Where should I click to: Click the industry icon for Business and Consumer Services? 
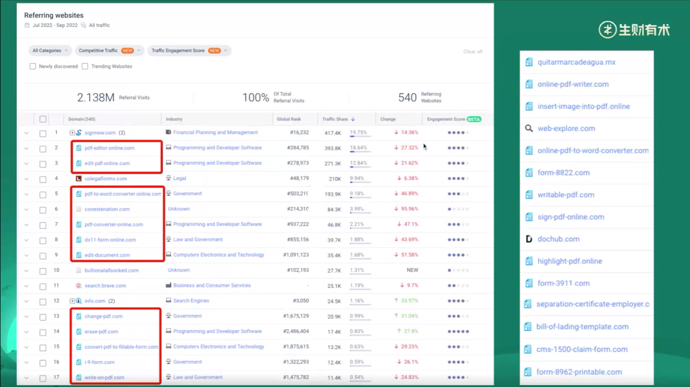(168, 285)
